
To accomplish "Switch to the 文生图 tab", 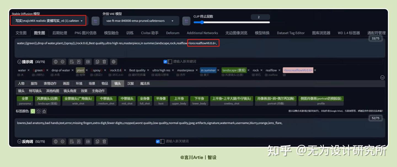I will [x=21, y=33].
